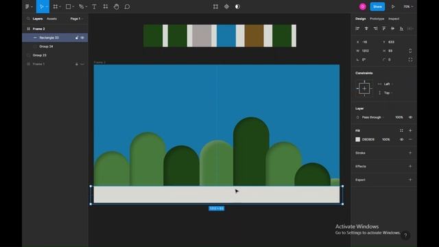Toggle layer visibility eye in Layer section

point(410,117)
